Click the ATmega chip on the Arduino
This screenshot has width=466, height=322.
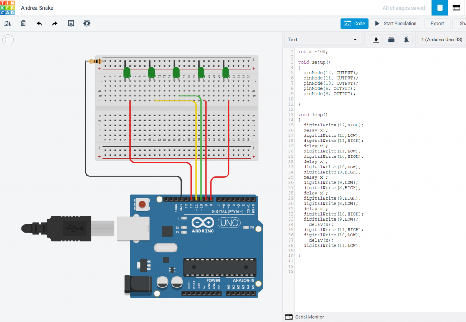pos(220,267)
